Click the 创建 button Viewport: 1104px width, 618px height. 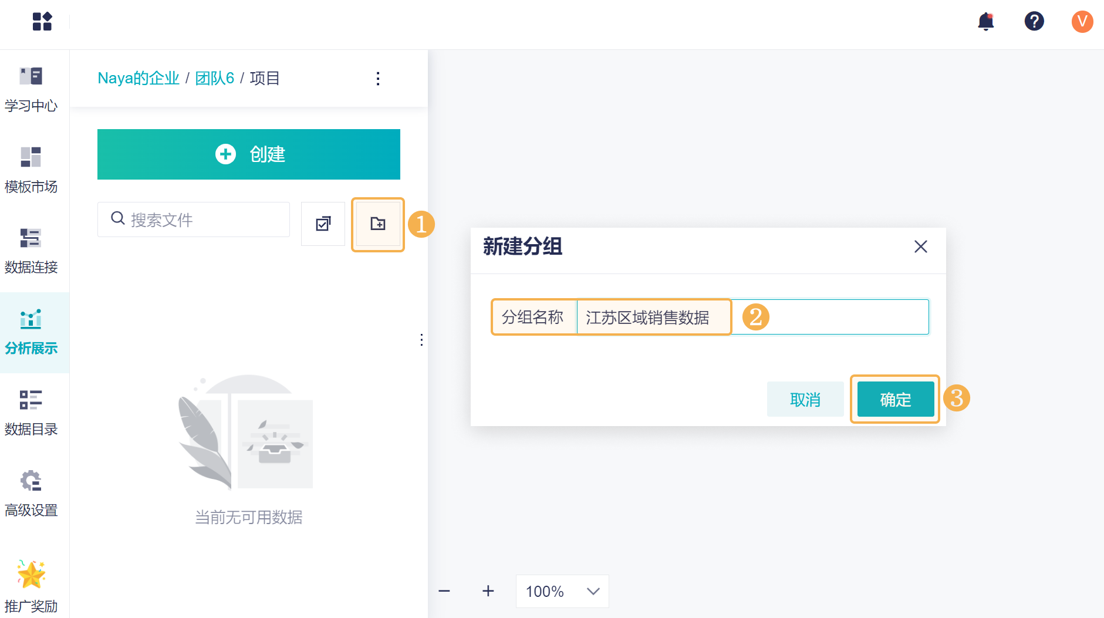pos(249,154)
